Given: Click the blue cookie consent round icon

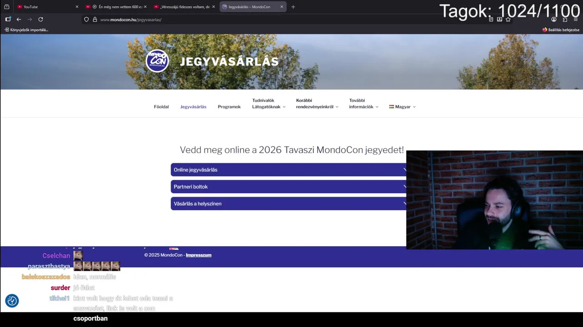Looking at the screenshot, I should tap(12, 301).
